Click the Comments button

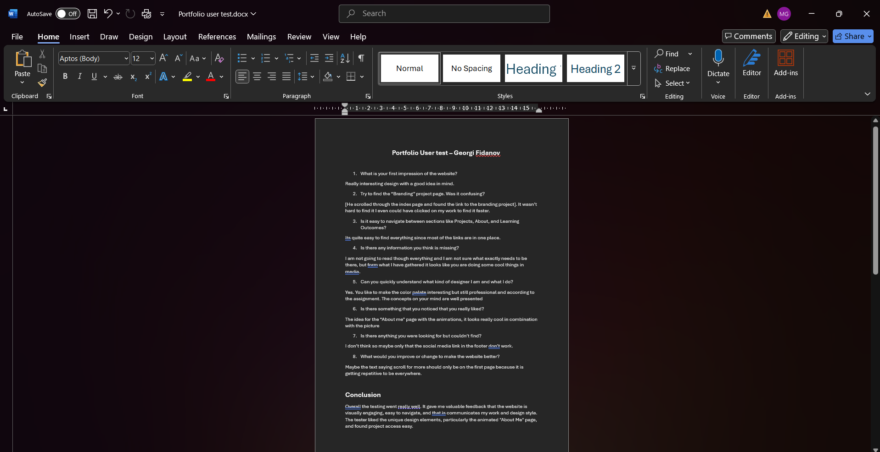pos(748,36)
